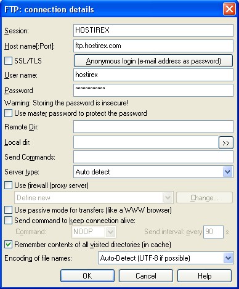This screenshot has width=239, height=289.
Task: Confirm settings with OK button
Action: tap(87, 276)
